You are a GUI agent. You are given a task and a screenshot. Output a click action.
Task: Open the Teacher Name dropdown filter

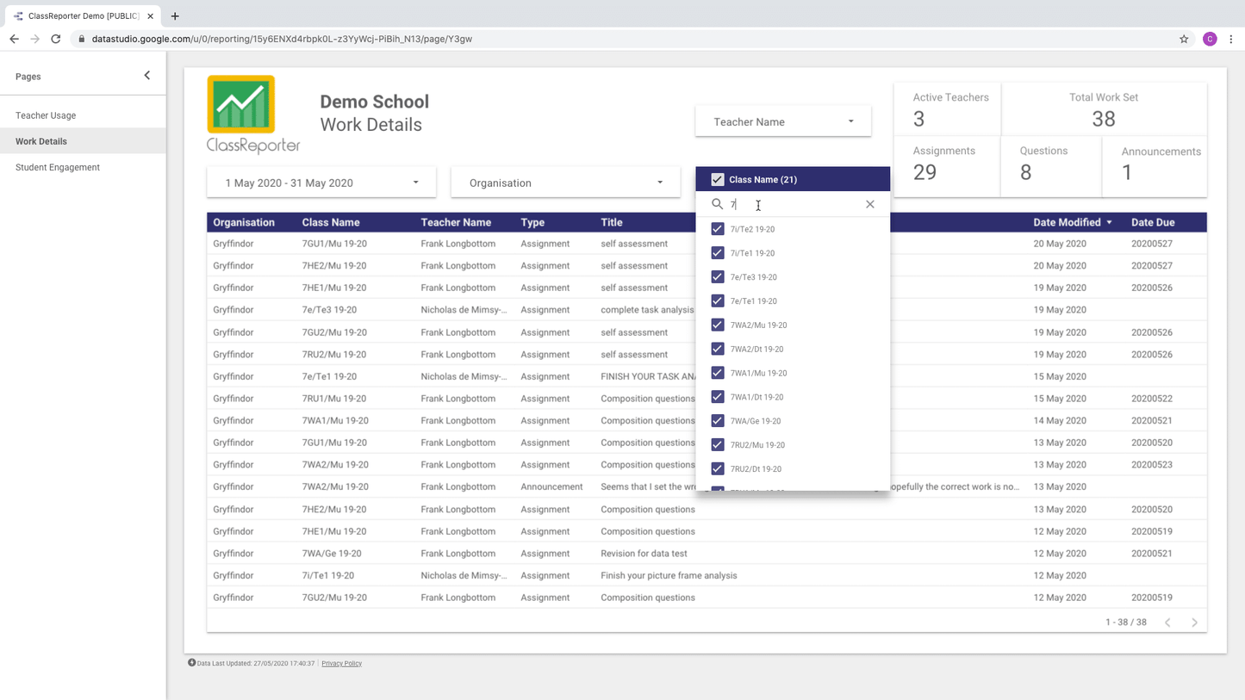(x=782, y=121)
